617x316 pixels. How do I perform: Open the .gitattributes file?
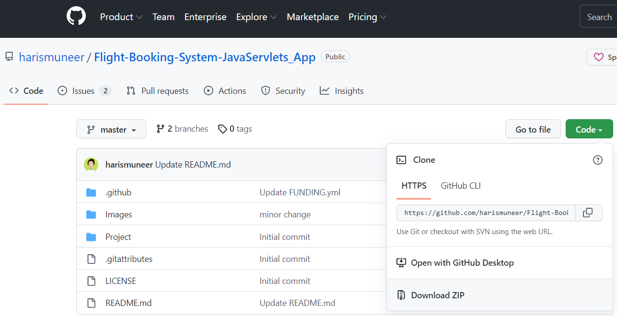pos(129,259)
